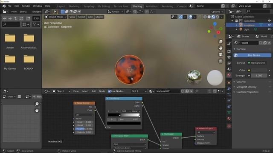
Task: Expand the Custom Properties panel
Action: point(247,92)
